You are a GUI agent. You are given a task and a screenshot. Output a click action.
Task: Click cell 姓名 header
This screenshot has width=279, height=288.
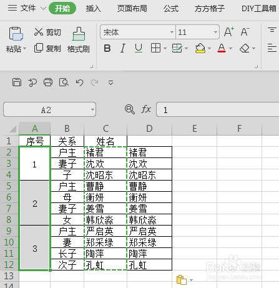105,141
